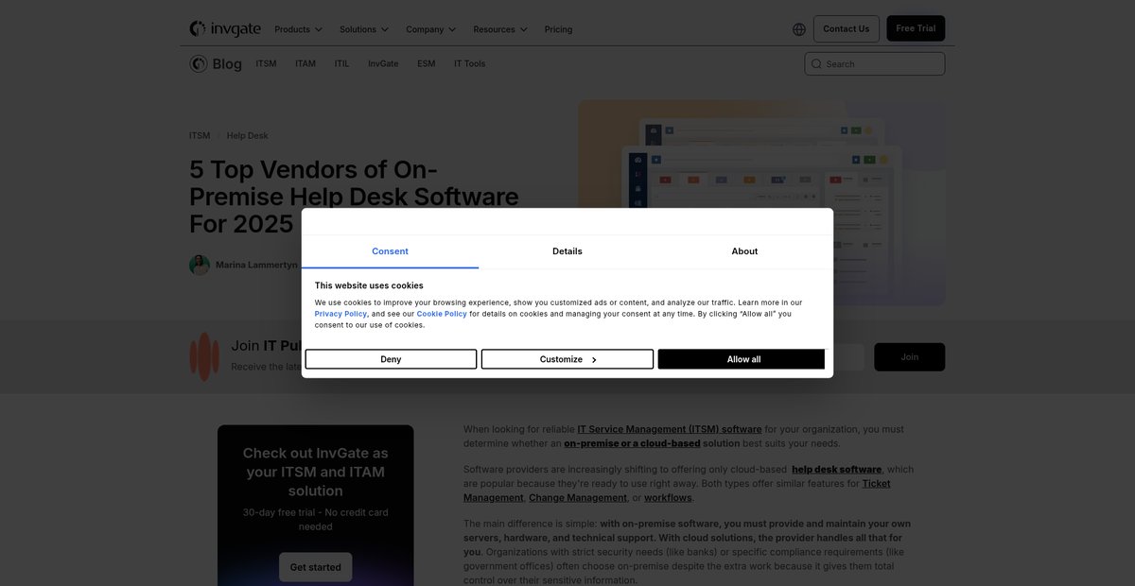Click the IT Pulse newsletter icon
The height and width of the screenshot is (586, 1135).
(204, 356)
